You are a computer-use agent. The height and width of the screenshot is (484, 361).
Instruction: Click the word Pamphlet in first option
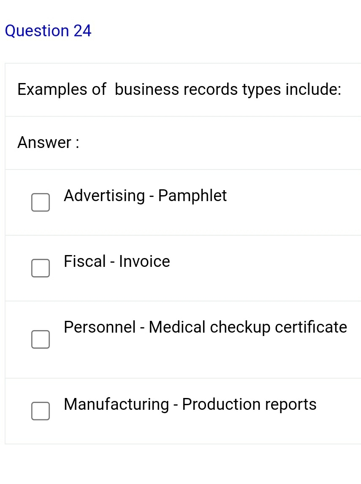coord(192,196)
